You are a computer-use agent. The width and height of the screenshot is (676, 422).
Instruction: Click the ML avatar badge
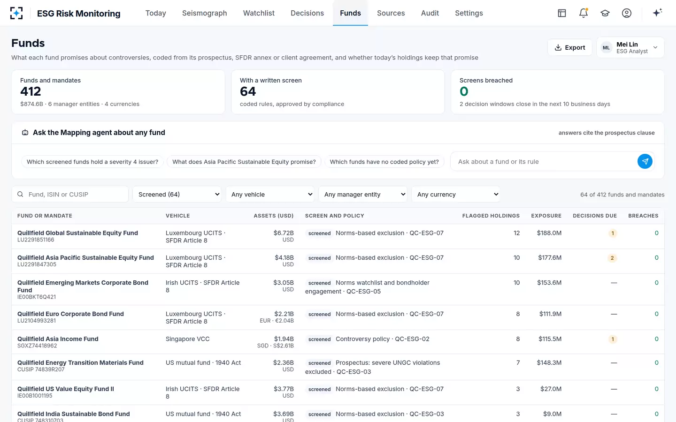point(607,47)
